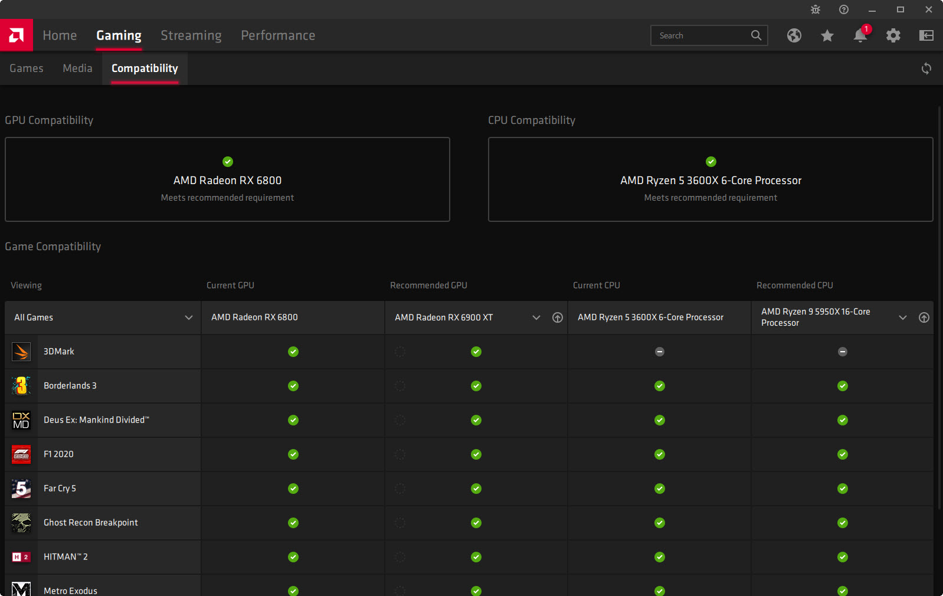Select the Borderlands 3 game row
943x596 pixels.
pos(70,386)
